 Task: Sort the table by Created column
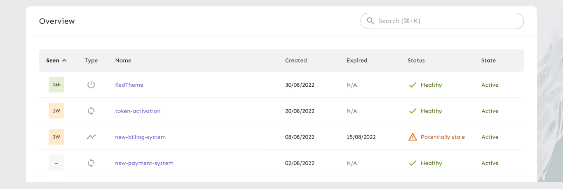(296, 60)
